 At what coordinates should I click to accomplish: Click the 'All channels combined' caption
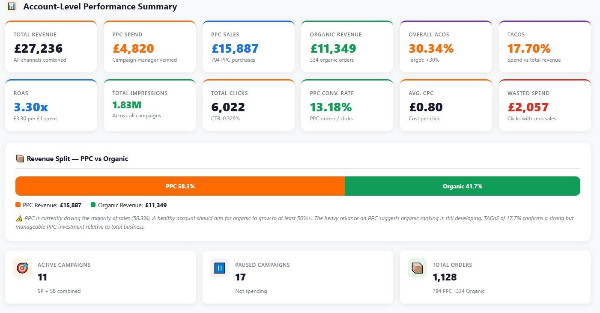pyautogui.click(x=40, y=60)
